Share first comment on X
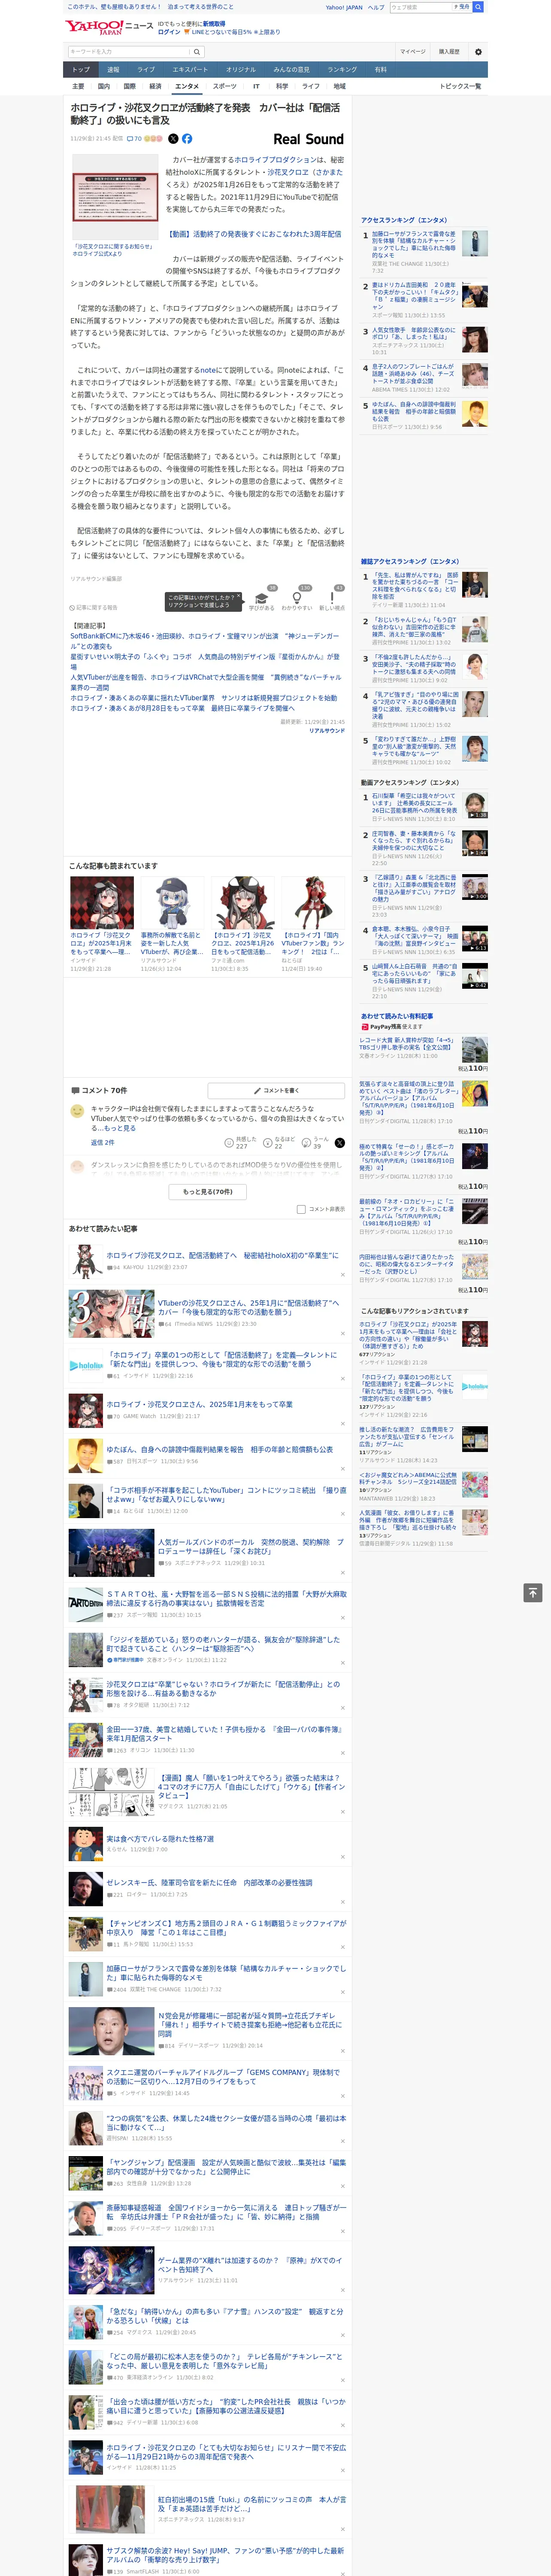This screenshot has width=551, height=2576. [340, 1142]
